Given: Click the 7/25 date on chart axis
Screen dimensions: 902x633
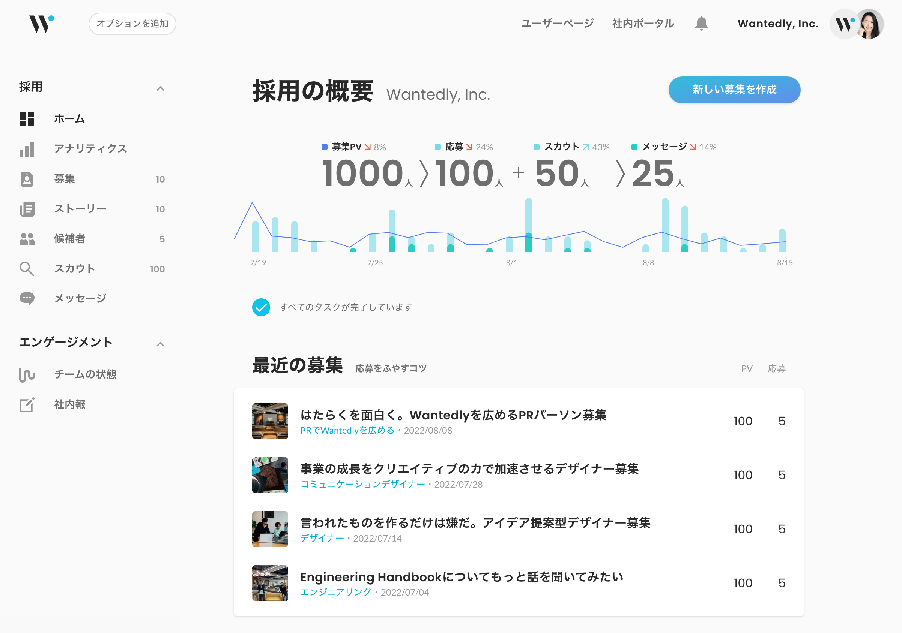Looking at the screenshot, I should [x=375, y=263].
